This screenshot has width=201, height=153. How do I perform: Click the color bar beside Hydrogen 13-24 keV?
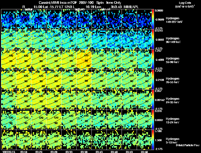(x=153, y=120)
